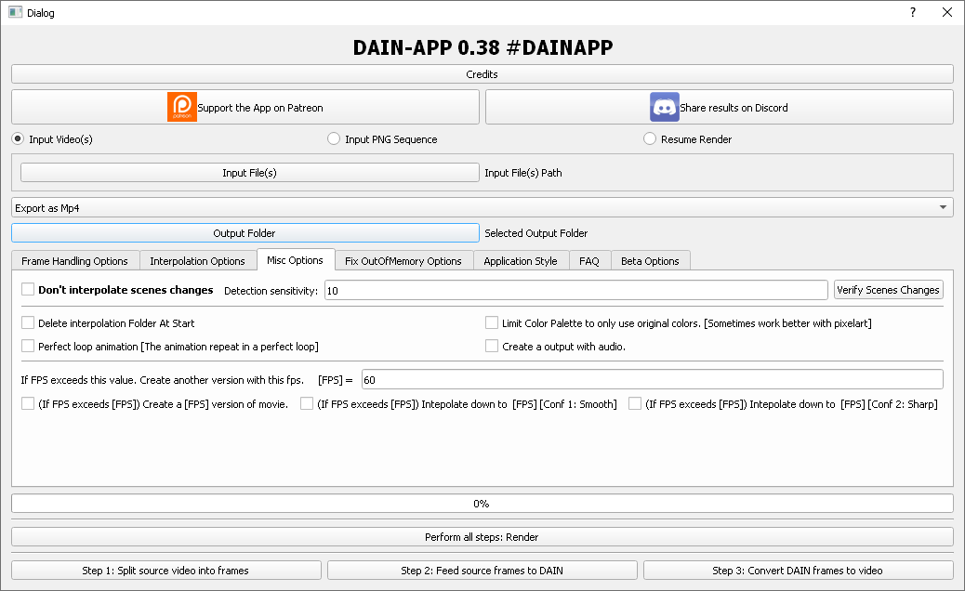Click the Patreon support icon
This screenshot has width=965, height=591.
click(x=181, y=107)
